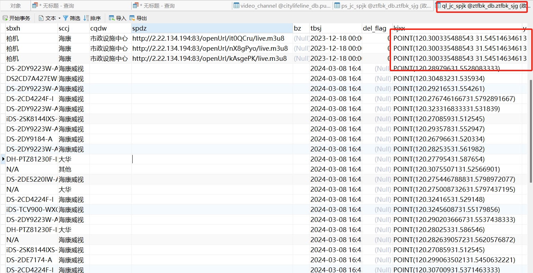The width and height of the screenshot is (533, 273).
Task: Select cell POINT(120.26796631.520334)
Action: click(457, 139)
